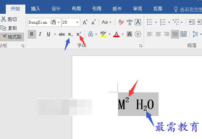The width and height of the screenshot is (202, 139).
Task: Clear all formatting with eraser icon
Action: (x=121, y=22)
